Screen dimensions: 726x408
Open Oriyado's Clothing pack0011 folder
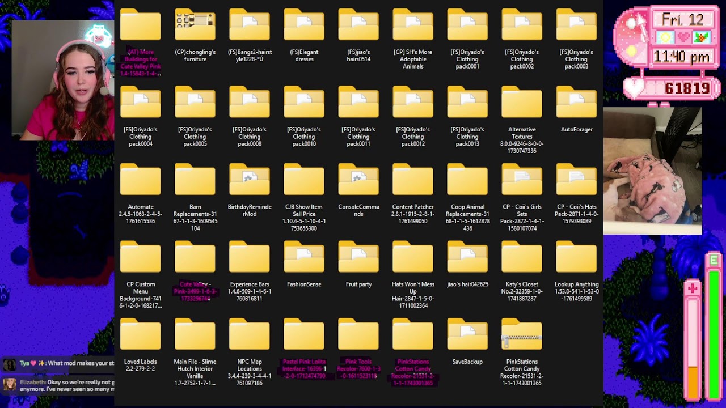coord(358,103)
